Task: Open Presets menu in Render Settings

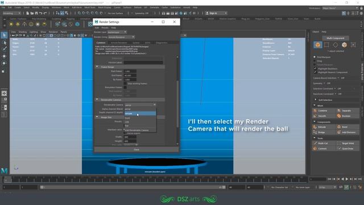Action: tap(105, 28)
